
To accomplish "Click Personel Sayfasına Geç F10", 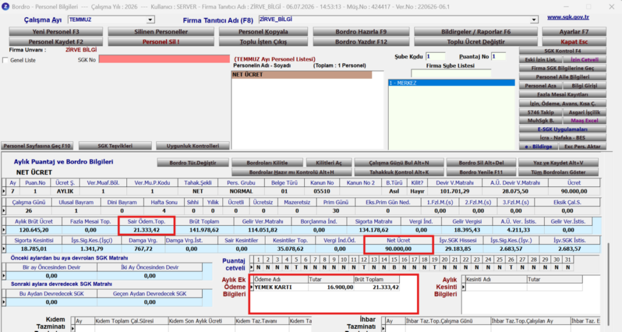I will (x=37, y=146).
